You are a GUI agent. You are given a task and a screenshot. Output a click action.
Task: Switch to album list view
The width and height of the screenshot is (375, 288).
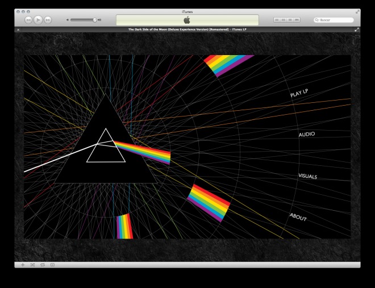pyautogui.click(x=284, y=20)
